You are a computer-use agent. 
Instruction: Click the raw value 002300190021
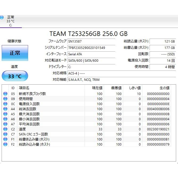point(158,129)
